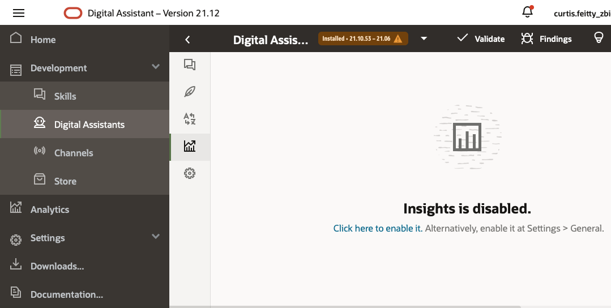Open the settings gear icon tab
Viewport: 611px width, 308px height.
[x=190, y=173]
